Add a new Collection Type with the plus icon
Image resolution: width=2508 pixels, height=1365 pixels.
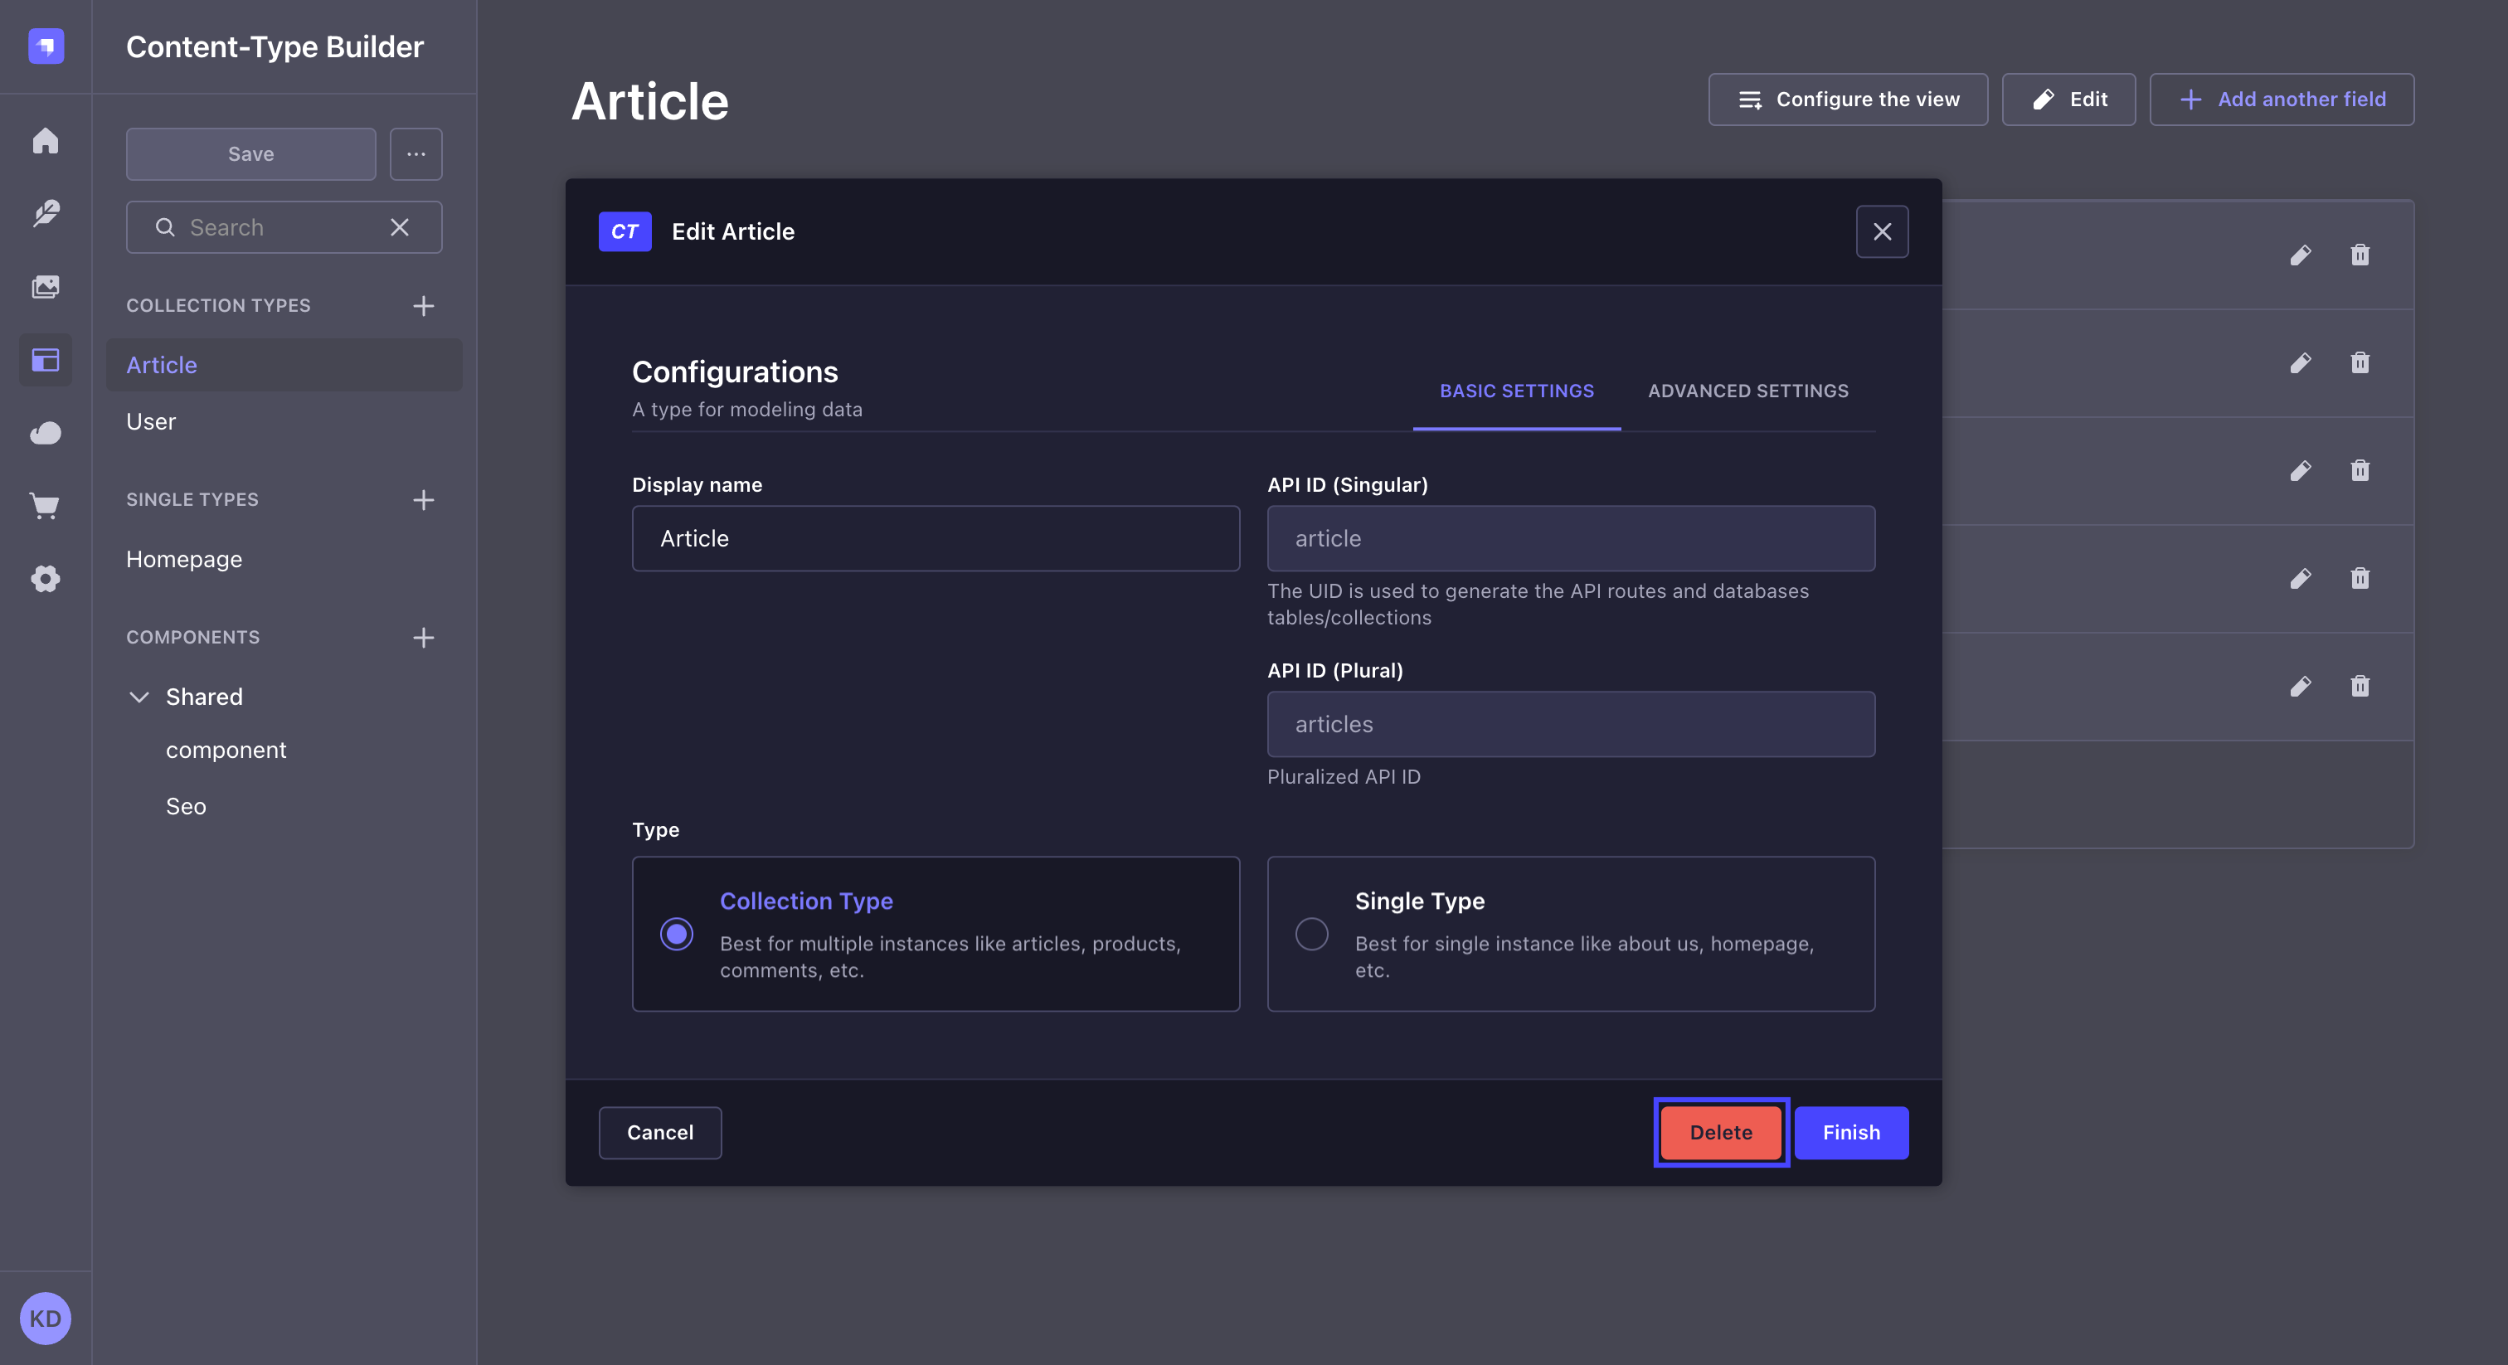tap(424, 306)
